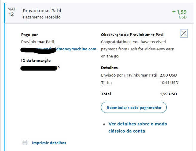Click the bullet circle before Ver detalhes
Image resolution: width=196 pixels, height=151 pixels.
[x=104, y=124]
